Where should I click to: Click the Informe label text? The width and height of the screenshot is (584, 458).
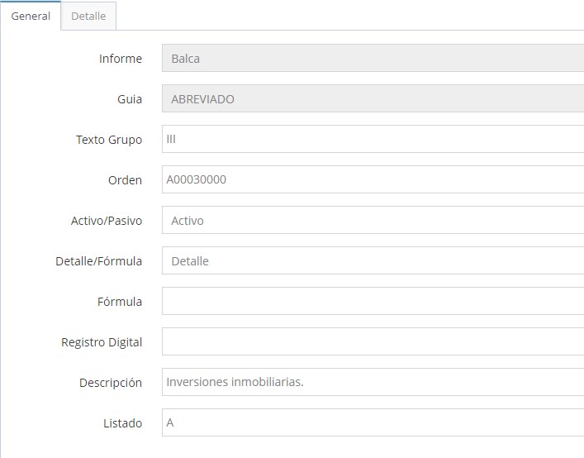coord(120,59)
